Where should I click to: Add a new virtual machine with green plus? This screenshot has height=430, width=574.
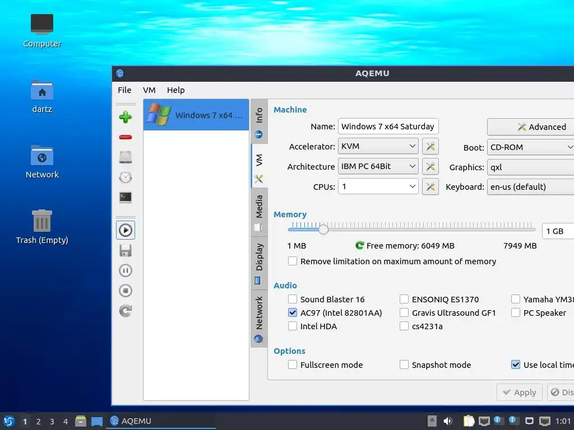(126, 117)
